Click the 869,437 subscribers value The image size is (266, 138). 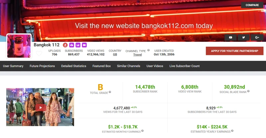coord(74,54)
